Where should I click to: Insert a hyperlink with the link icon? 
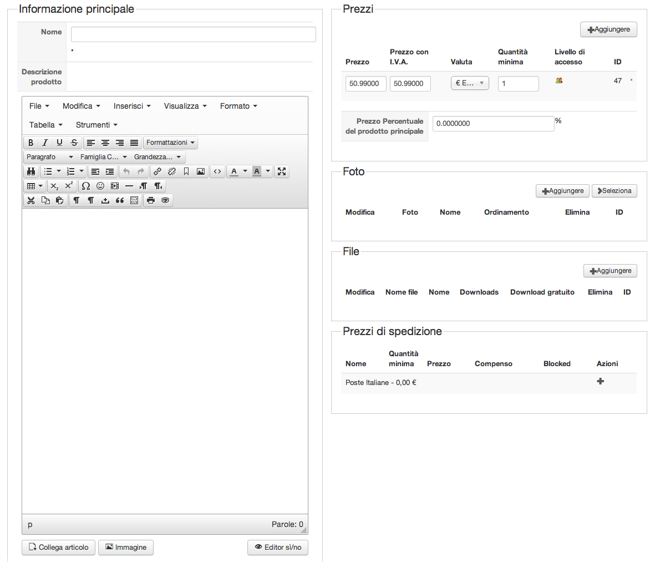[x=158, y=171]
